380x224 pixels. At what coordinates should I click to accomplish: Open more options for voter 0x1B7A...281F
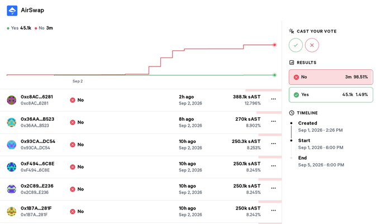273,211
